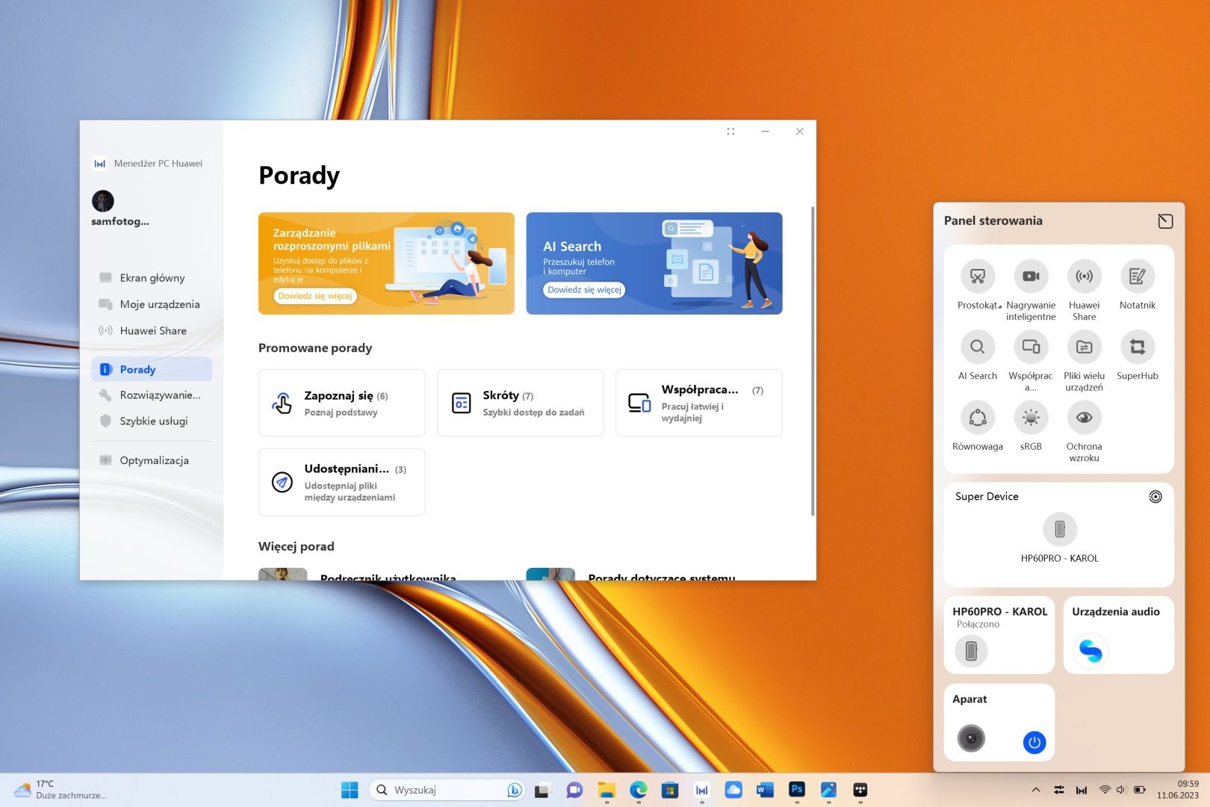This screenshot has height=807, width=1210.
Task: Click Dowiedz się więcej on AI Search banner
Action: point(584,290)
